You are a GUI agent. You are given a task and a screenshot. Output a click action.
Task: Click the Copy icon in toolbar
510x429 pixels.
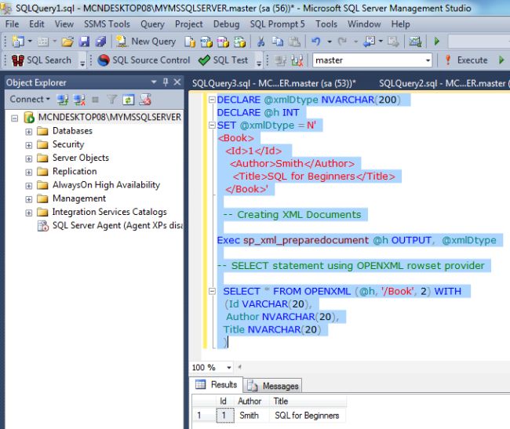click(x=278, y=42)
